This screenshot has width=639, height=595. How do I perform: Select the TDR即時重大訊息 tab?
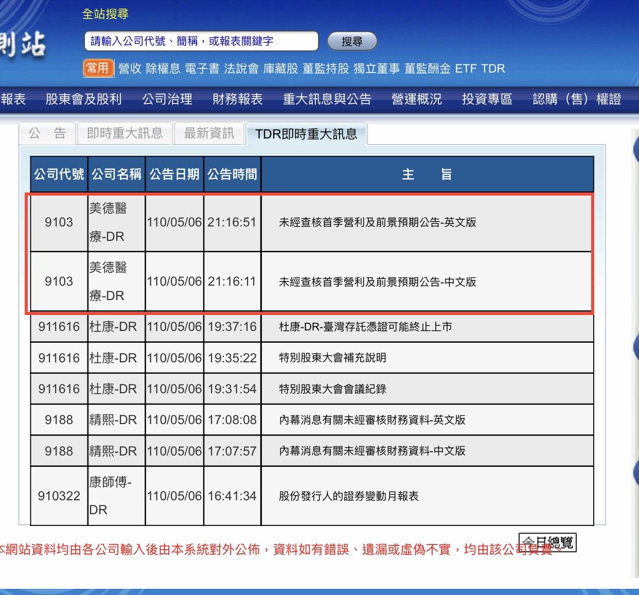306,134
